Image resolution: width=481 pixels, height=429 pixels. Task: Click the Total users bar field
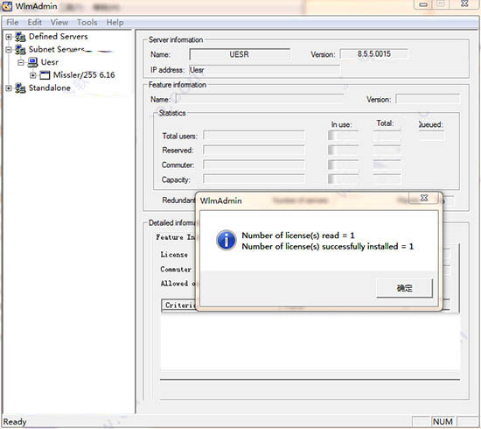pos(254,136)
